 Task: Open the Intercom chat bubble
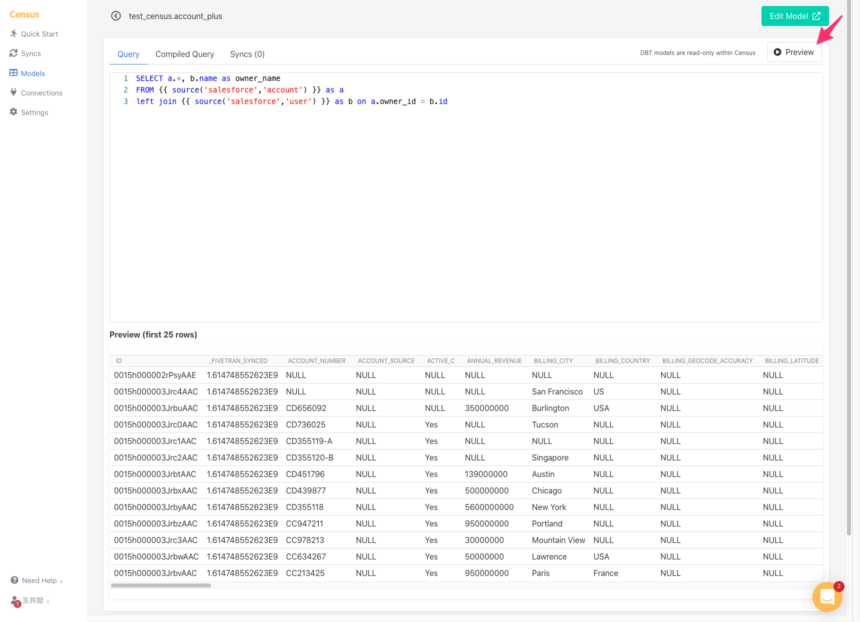(827, 596)
